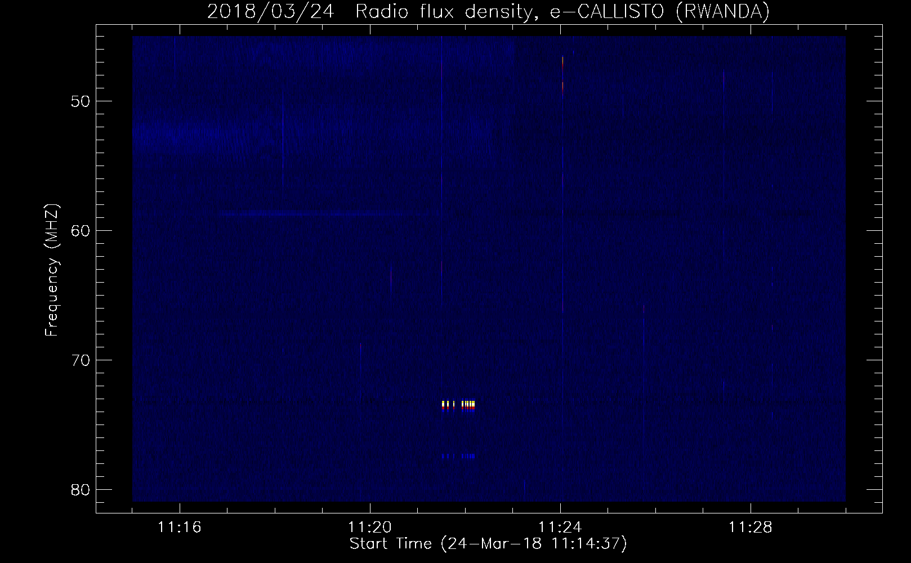Screen dimensions: 911x563
Task: Click the "Start Time (24-Mar-18 11:14:37)" x-axis label
Action: coord(488,544)
